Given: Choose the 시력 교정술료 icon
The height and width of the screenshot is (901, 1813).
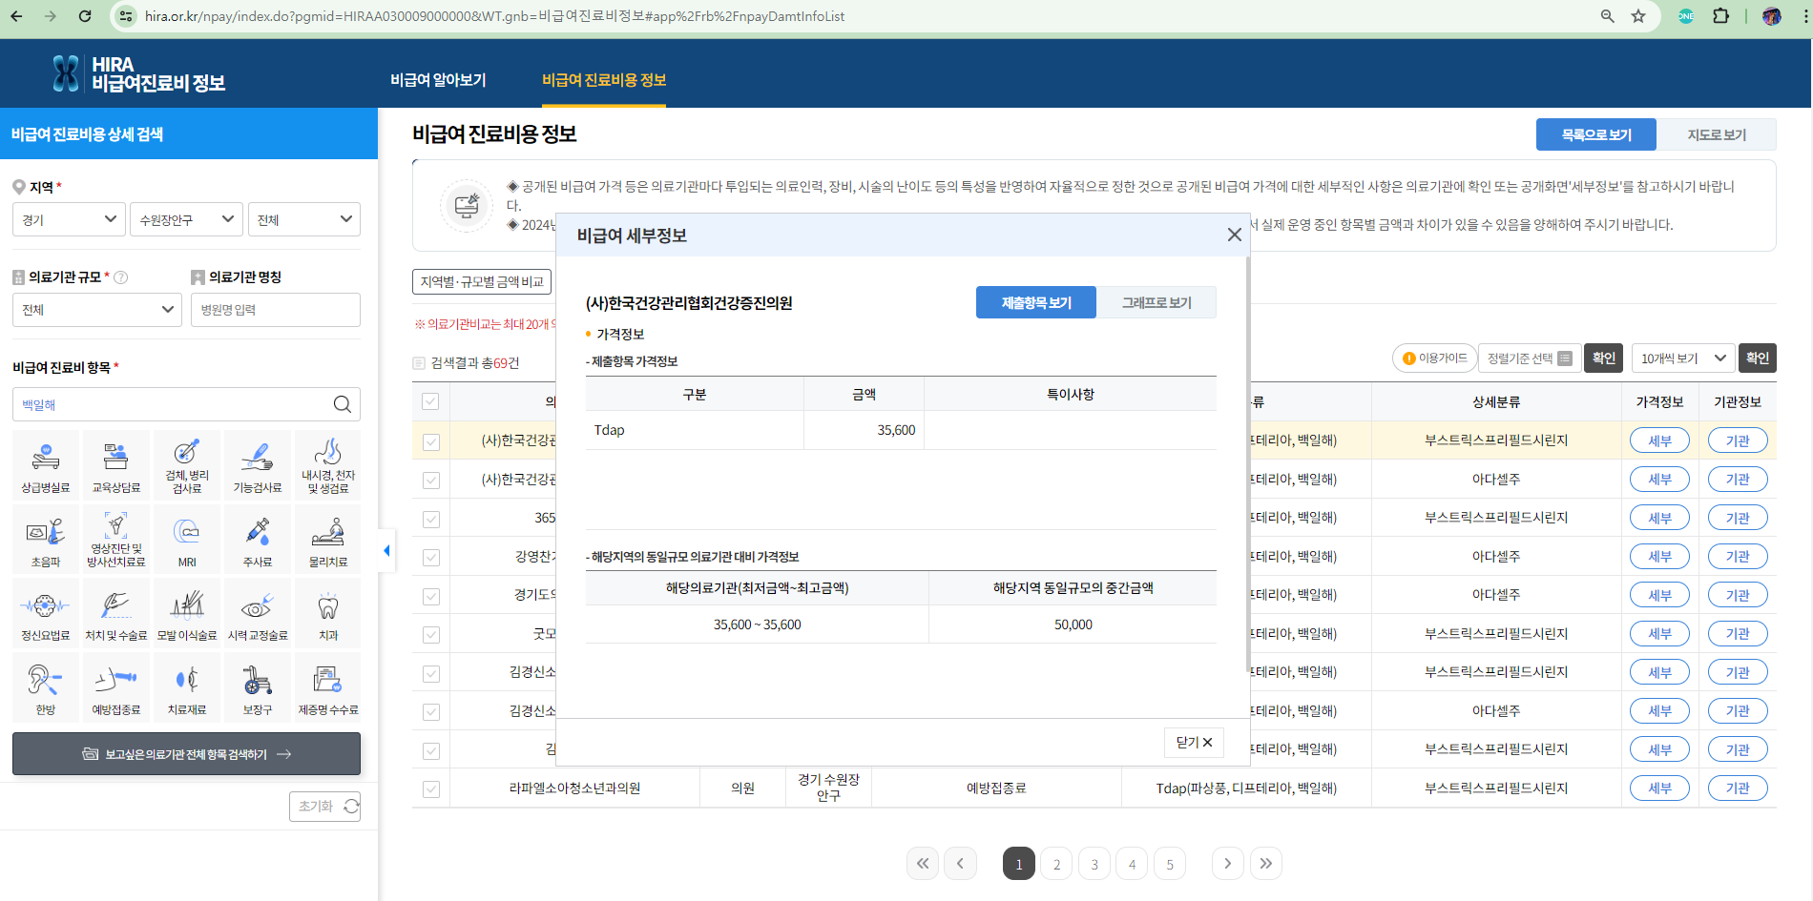Looking at the screenshot, I should (x=258, y=613).
